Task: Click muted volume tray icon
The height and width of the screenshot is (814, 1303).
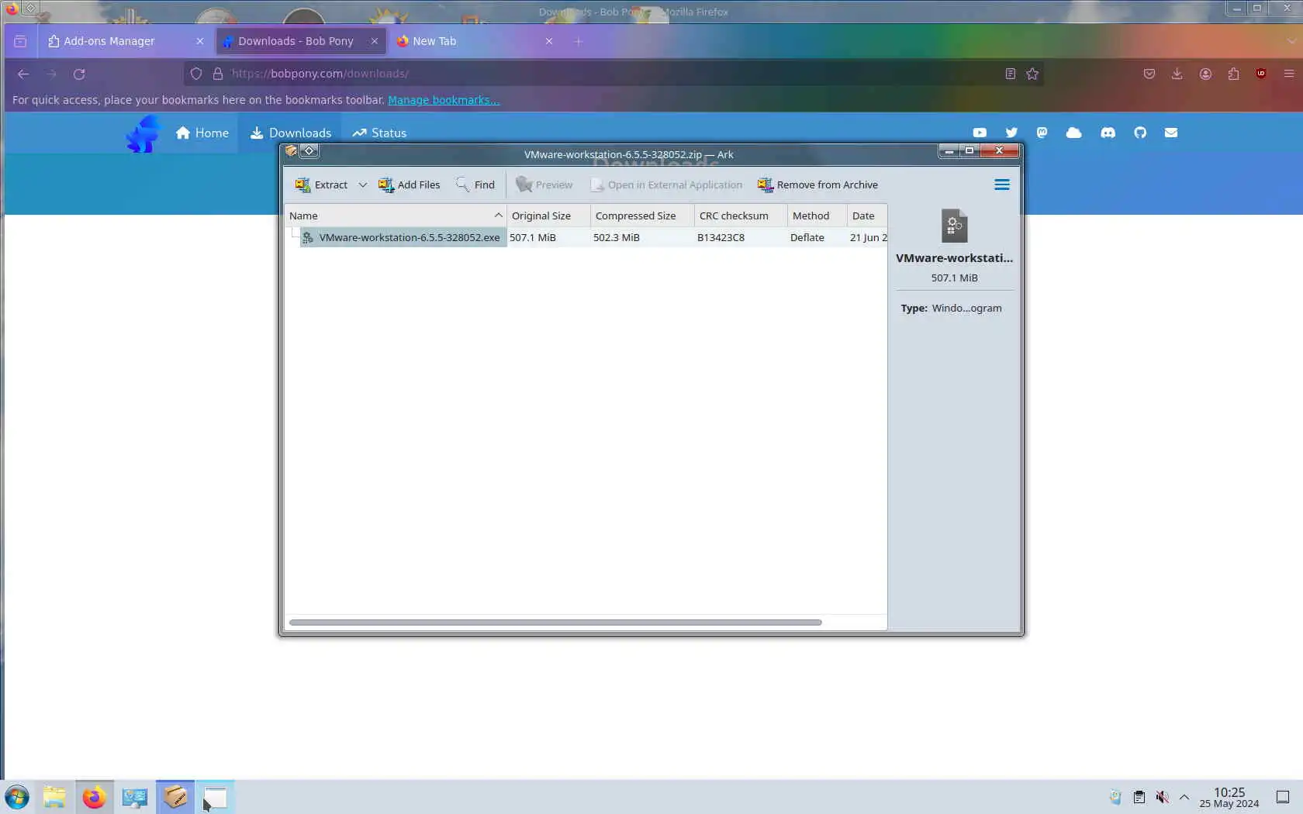Action: point(1162,797)
